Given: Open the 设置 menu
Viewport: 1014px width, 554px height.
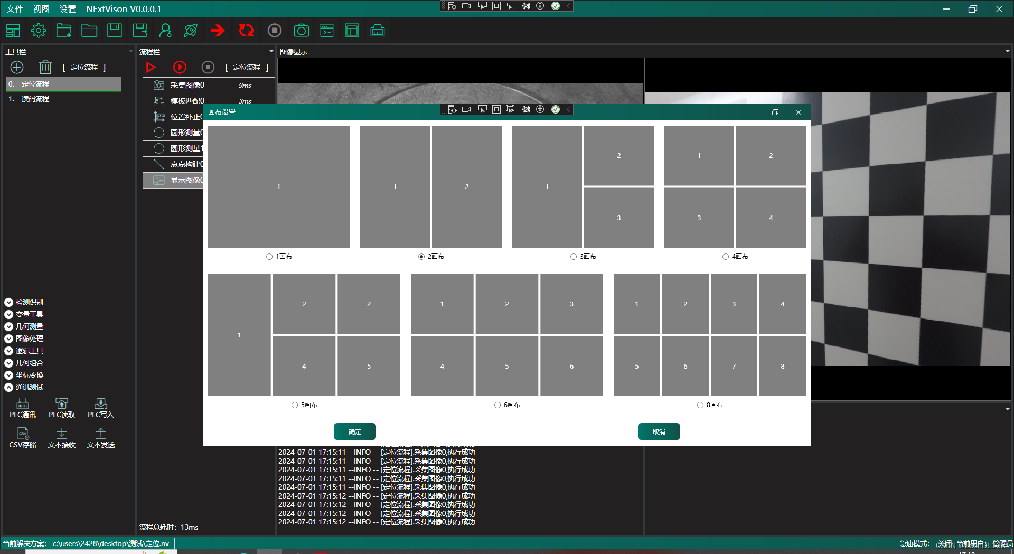Looking at the screenshot, I should click(x=67, y=9).
